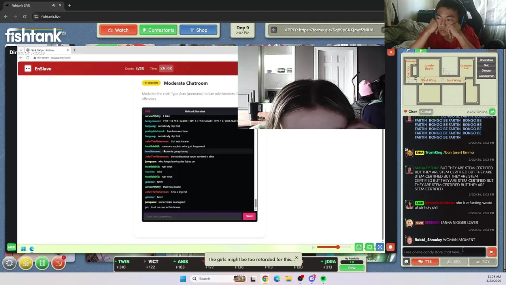
Task: Dismiss the TTS message popup with its X
Action: [x=296, y=258]
